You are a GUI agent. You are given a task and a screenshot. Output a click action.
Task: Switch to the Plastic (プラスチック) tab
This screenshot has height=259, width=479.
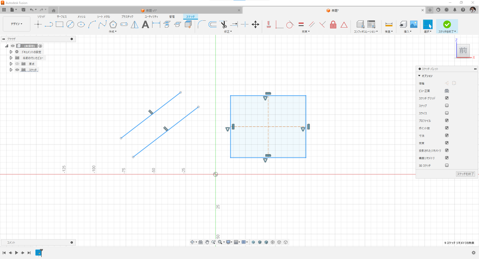click(x=127, y=17)
